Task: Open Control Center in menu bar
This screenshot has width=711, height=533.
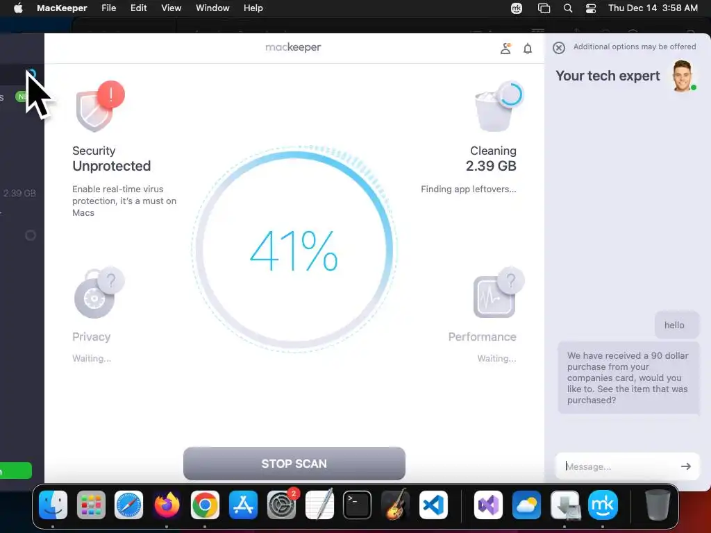Action: [x=590, y=8]
